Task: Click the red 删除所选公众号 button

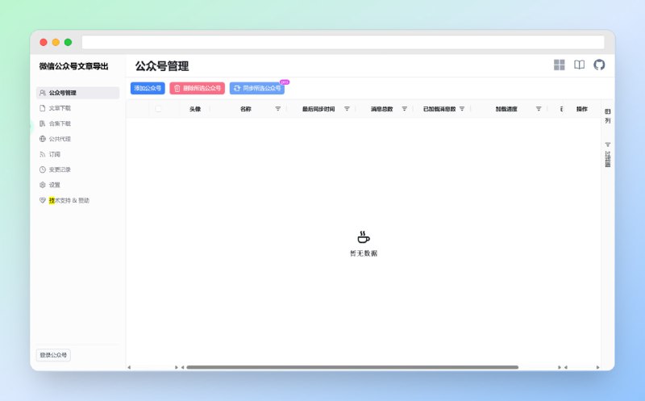Action: point(197,88)
